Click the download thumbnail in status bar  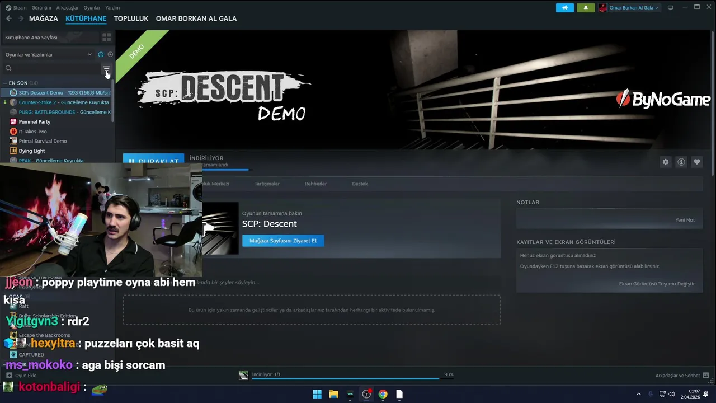[243, 375]
